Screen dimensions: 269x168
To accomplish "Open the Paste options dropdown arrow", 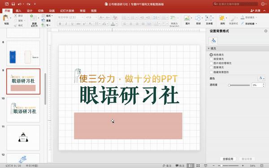I will pos(10,18).
